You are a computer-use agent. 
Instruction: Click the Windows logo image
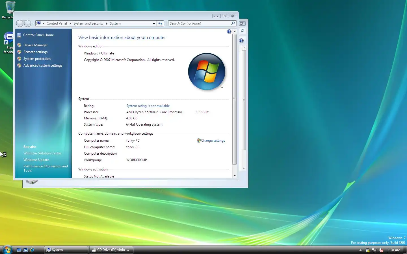(x=207, y=72)
